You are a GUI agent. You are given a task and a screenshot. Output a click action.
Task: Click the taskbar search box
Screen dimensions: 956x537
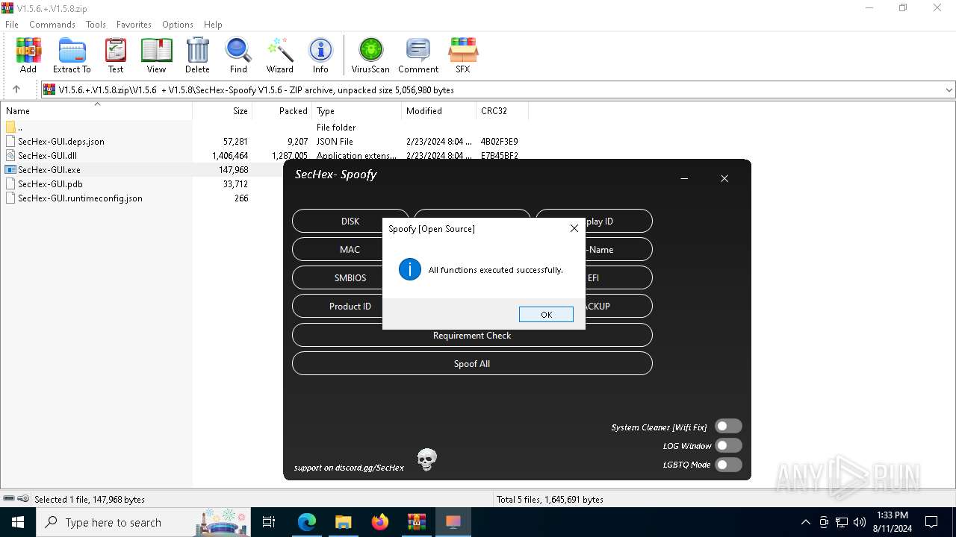coord(143,522)
